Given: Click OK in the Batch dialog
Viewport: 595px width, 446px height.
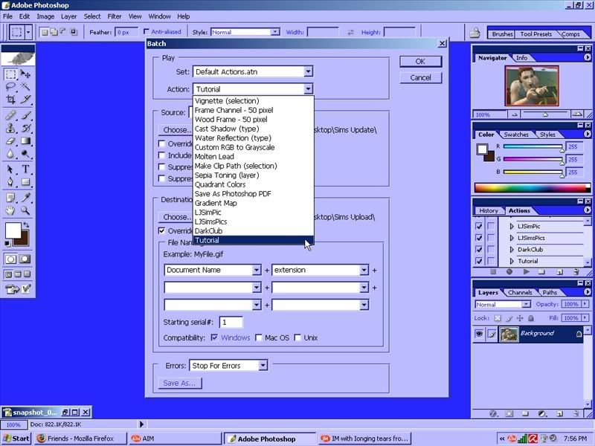Looking at the screenshot, I should (x=420, y=61).
